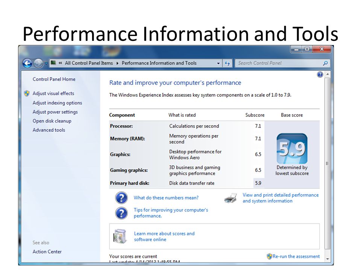Click the scrollbar down arrow

[x=328, y=259]
